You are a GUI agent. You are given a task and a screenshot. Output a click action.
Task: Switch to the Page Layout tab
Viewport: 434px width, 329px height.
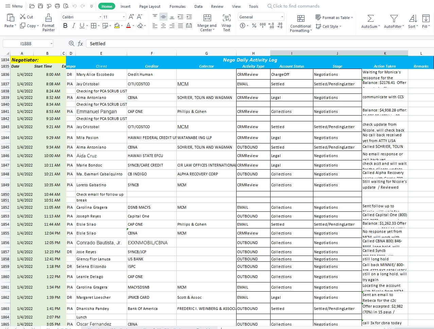tap(150, 6)
